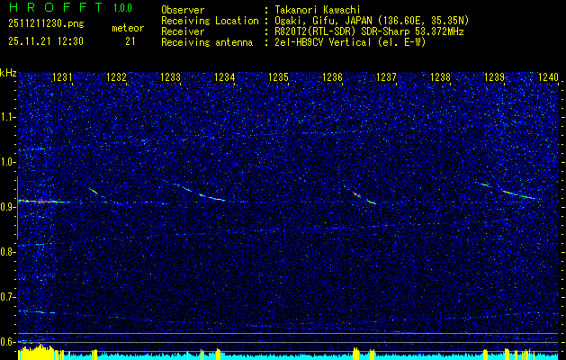Viewport: 566px width, 360px height.
Task: Click the 0.9 kHz axis label
Action: tap(6, 207)
